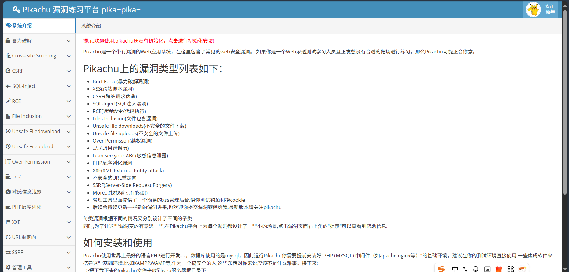Toggle Chinese 中 input mode
This screenshot has height=272, width=569.
tap(455, 269)
